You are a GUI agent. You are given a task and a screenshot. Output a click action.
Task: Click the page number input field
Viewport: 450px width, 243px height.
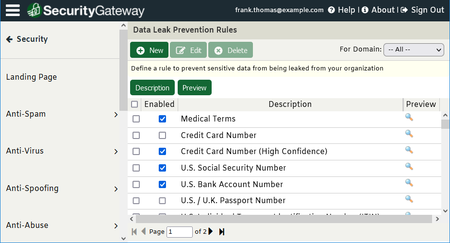(179, 232)
